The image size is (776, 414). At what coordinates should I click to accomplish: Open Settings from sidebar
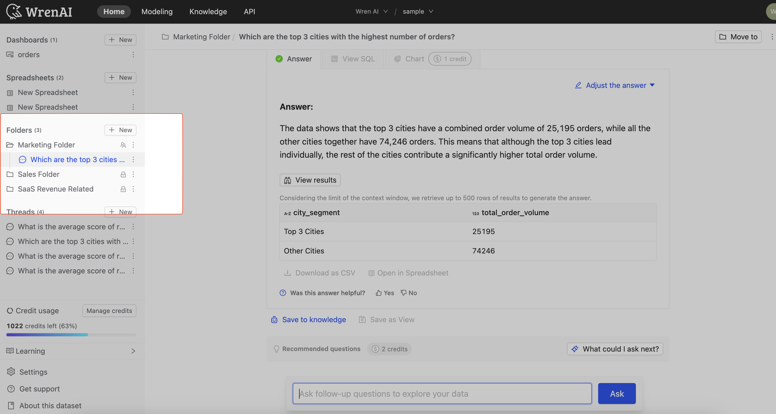[x=27, y=372]
